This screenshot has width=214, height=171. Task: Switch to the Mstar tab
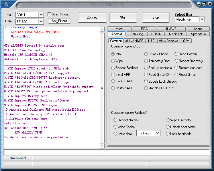(x=119, y=29)
